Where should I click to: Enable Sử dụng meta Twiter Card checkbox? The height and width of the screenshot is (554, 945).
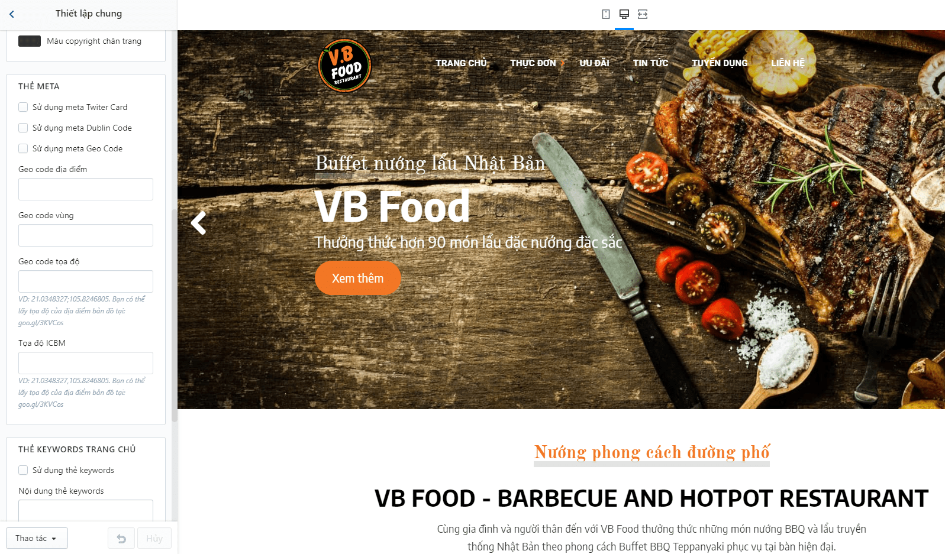[x=23, y=107]
